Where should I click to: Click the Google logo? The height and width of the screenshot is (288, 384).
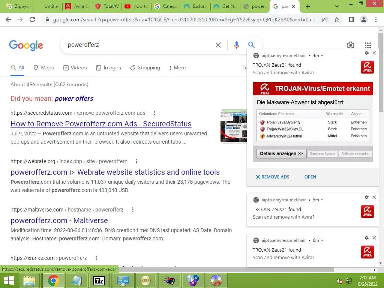26,45
